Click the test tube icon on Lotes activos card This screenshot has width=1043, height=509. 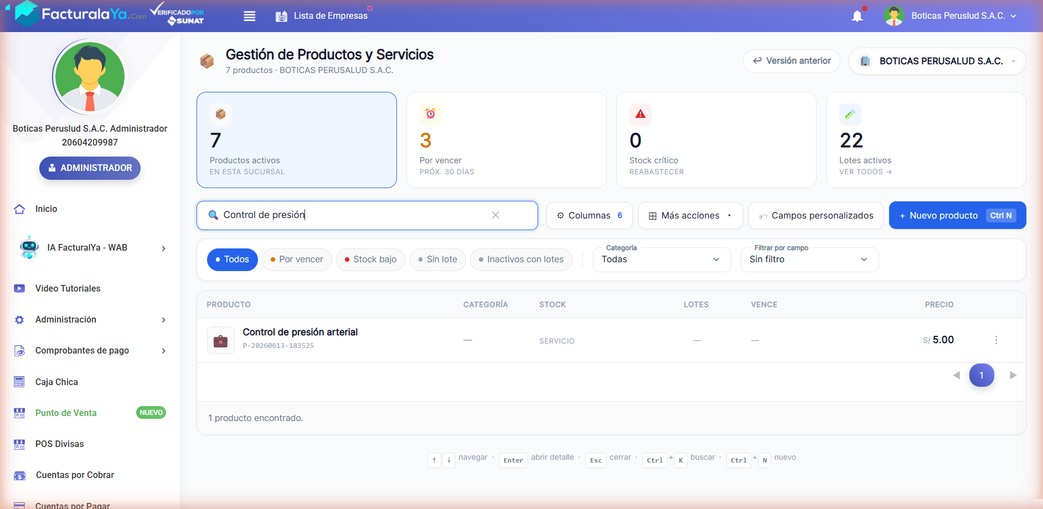click(850, 115)
